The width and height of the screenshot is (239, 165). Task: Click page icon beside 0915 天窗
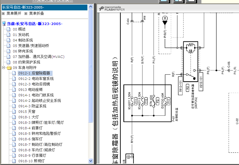pos(14,111)
